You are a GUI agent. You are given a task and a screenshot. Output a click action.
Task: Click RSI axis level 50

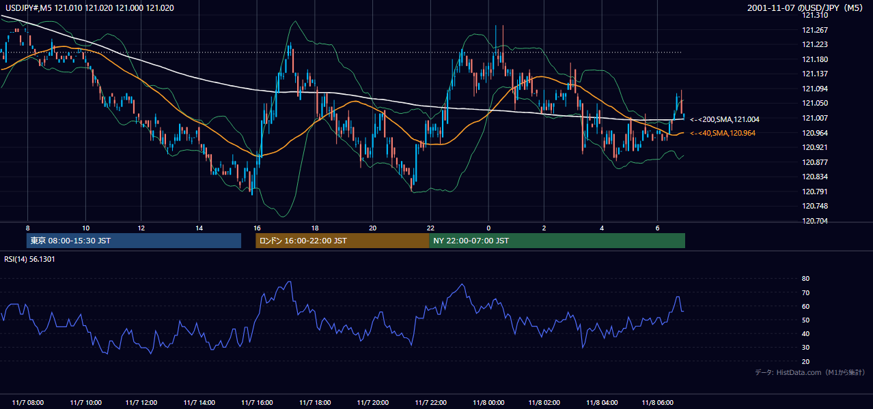pyautogui.click(x=806, y=320)
